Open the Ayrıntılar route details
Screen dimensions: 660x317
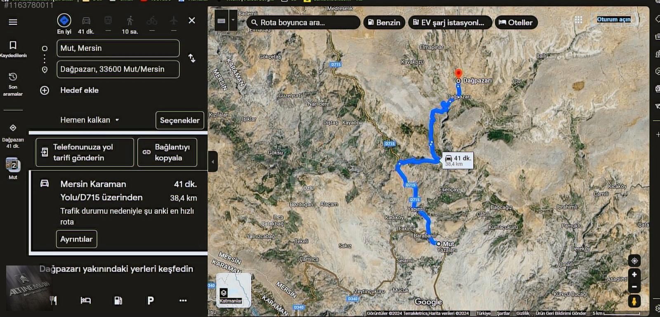pos(76,239)
